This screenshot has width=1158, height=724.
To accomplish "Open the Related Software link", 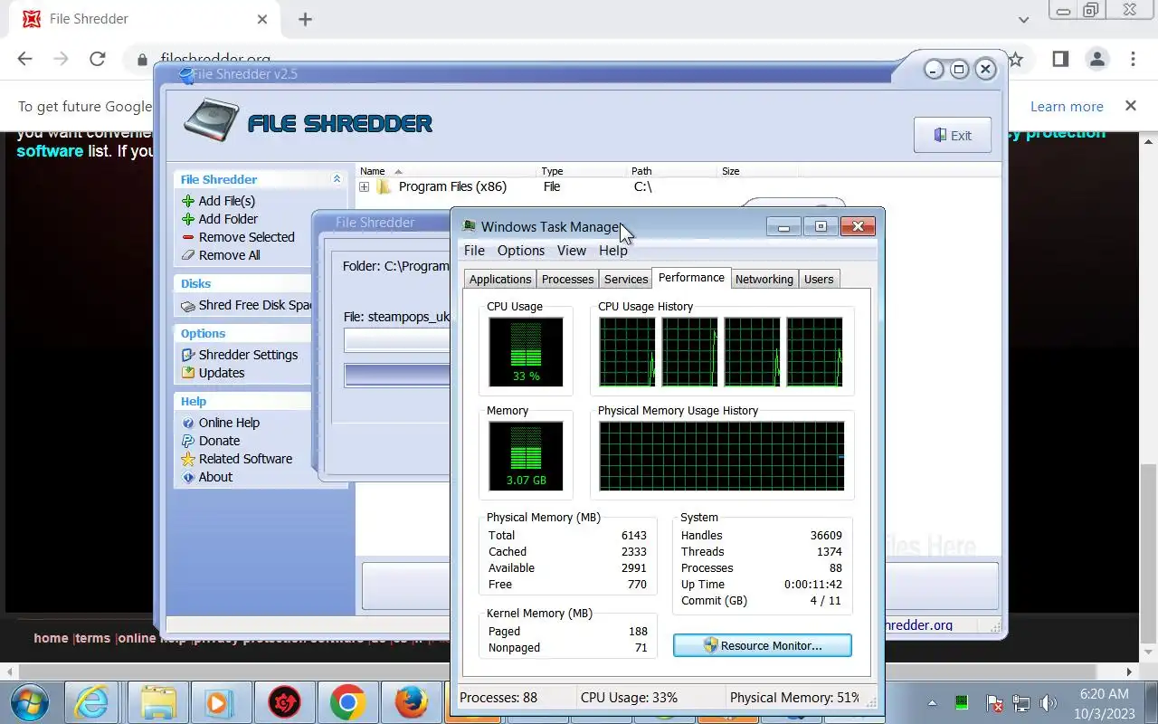I will point(245,459).
